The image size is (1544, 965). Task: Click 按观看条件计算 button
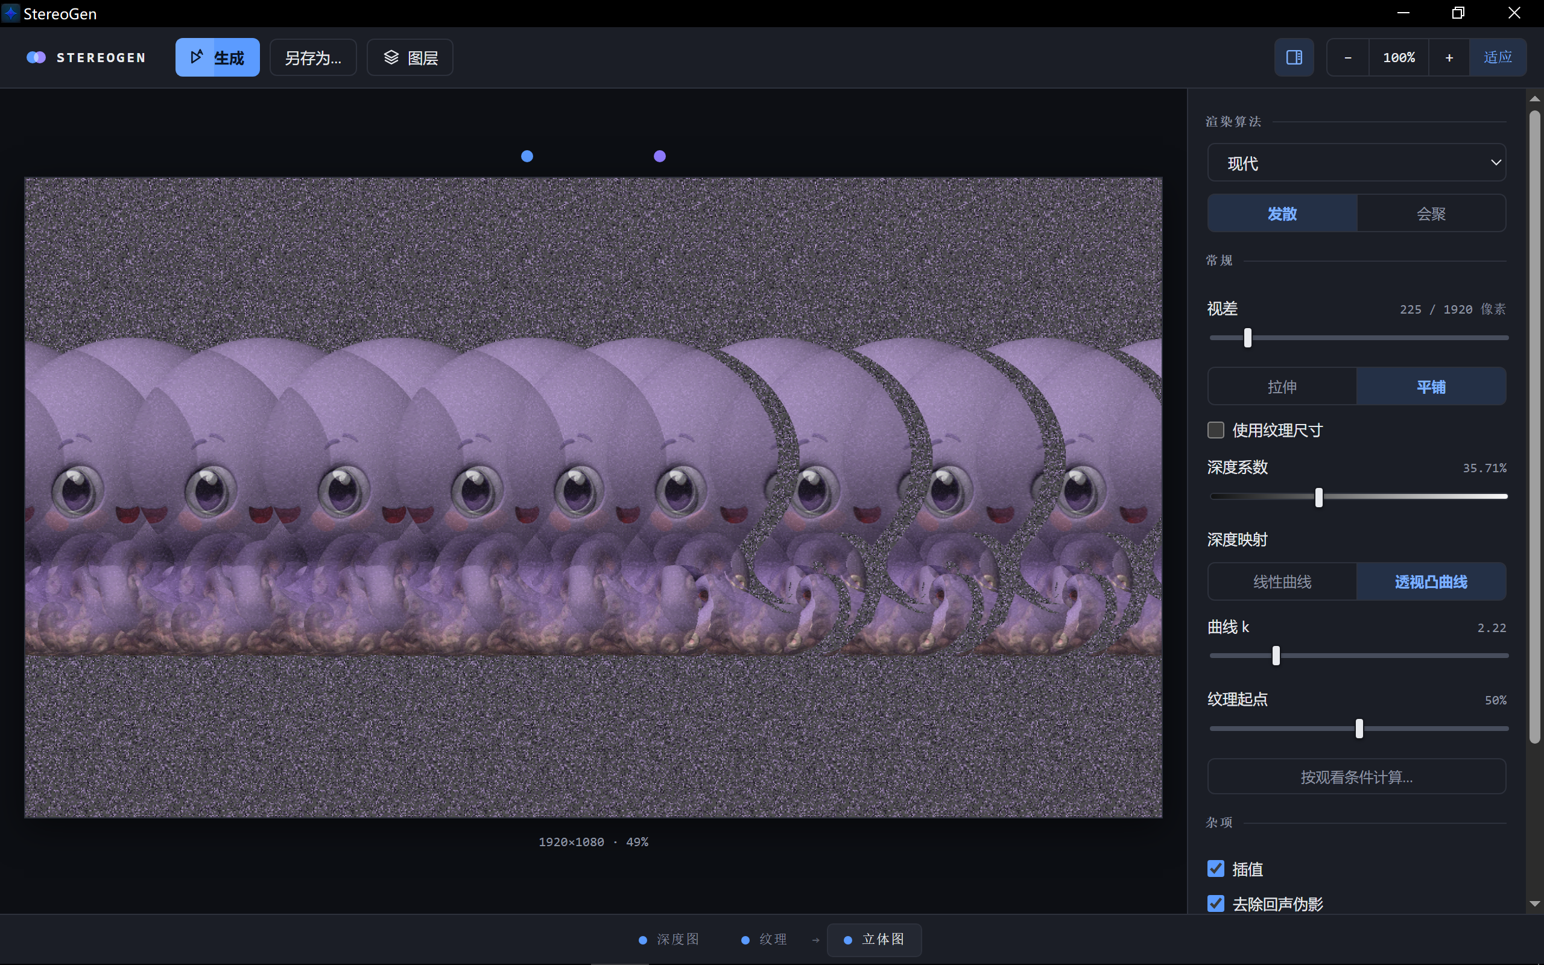coord(1356,777)
